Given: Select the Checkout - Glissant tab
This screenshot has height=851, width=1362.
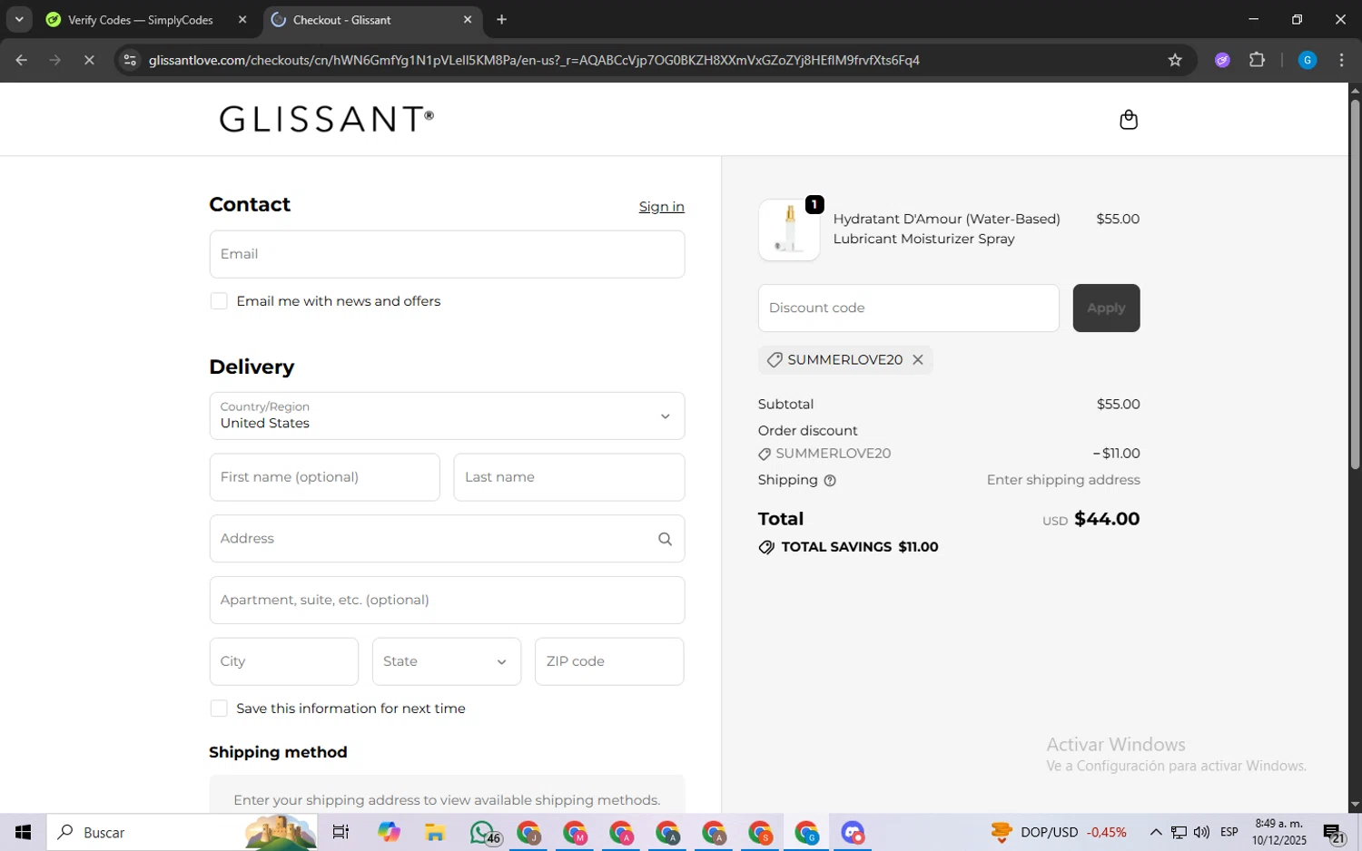Looking at the screenshot, I should pos(372,19).
